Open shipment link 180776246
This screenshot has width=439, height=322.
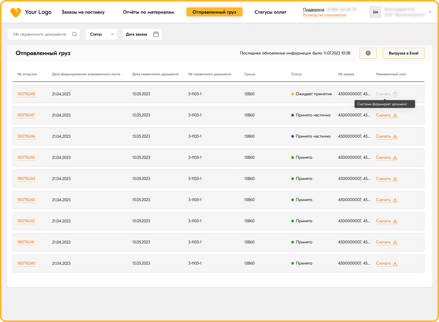[x=26, y=136]
